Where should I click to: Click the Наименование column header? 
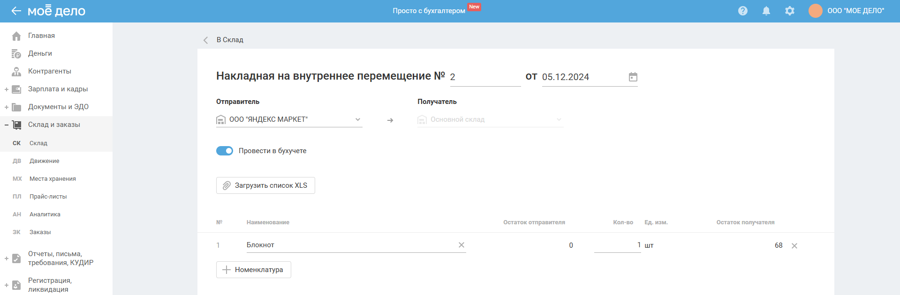point(268,222)
